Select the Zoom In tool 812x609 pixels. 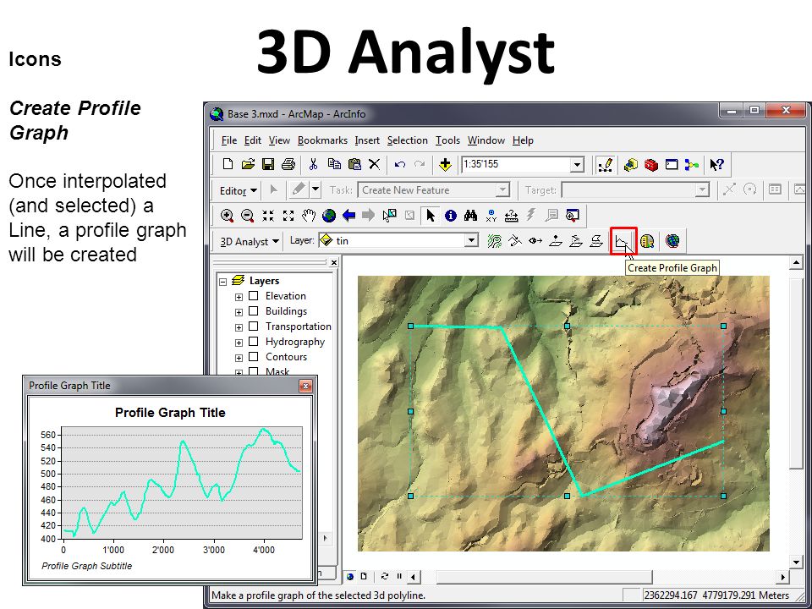coord(227,216)
